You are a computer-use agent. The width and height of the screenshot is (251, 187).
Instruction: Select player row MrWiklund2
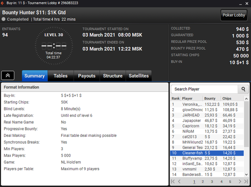[207, 142]
